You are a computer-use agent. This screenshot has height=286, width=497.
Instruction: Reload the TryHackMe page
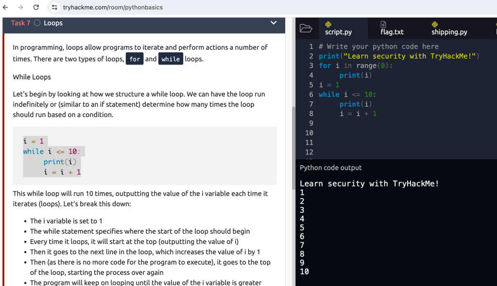tap(36, 7)
